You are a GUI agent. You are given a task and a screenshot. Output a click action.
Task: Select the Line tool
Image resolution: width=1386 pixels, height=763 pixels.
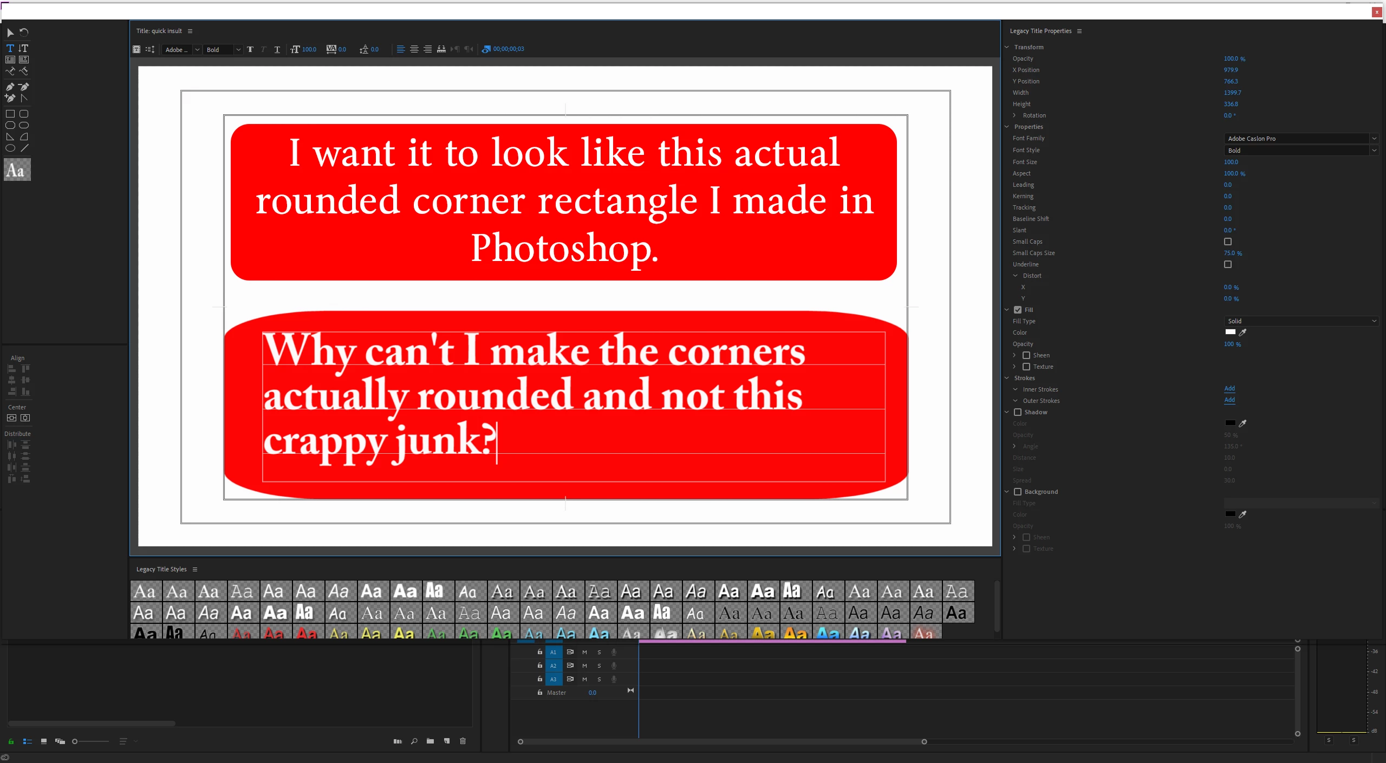24,148
